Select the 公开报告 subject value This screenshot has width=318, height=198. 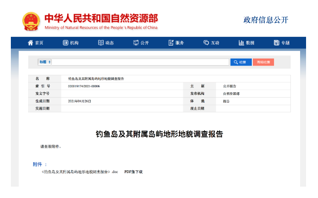[x=230, y=86]
